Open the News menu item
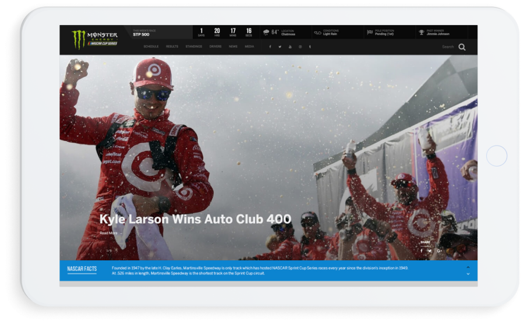Image resolution: width=524 pixels, height=325 pixels. point(233,47)
